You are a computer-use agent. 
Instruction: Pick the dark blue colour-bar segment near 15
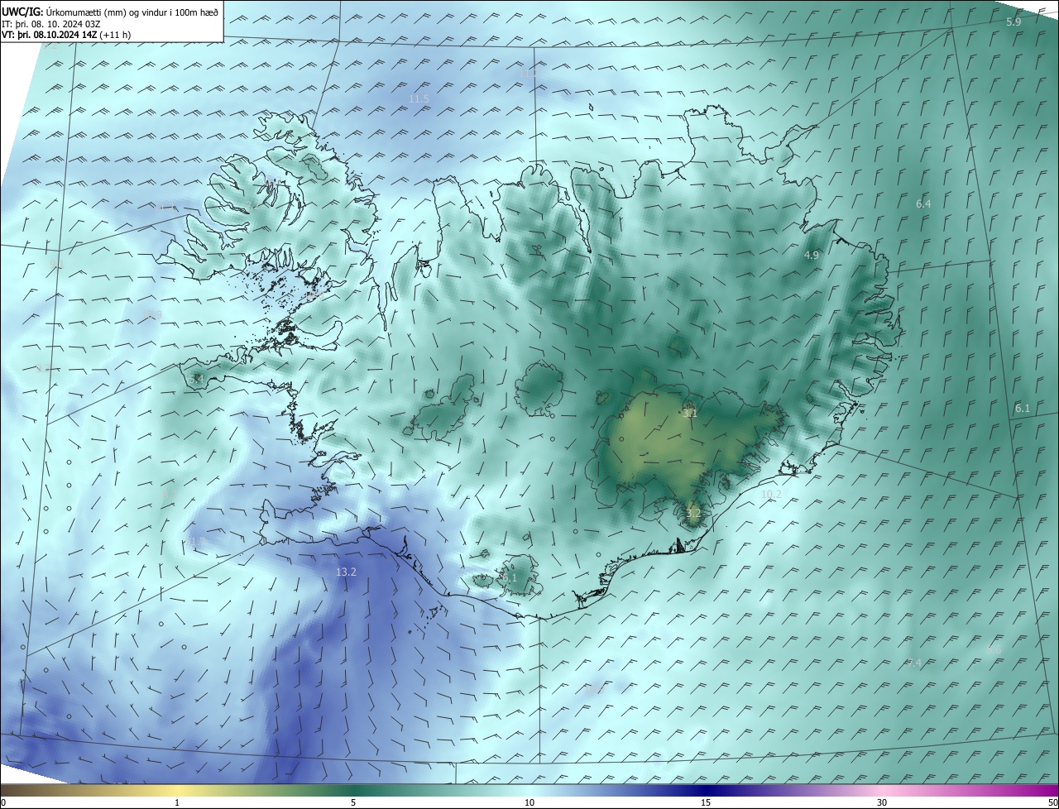coord(706,790)
